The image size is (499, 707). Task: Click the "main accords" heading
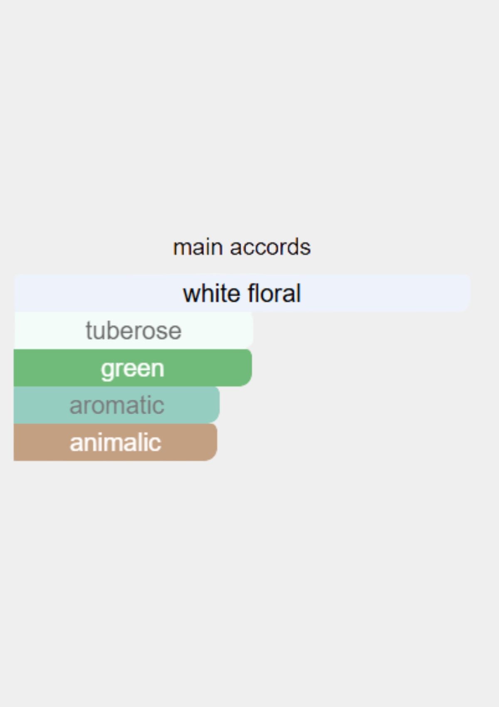tap(242, 247)
